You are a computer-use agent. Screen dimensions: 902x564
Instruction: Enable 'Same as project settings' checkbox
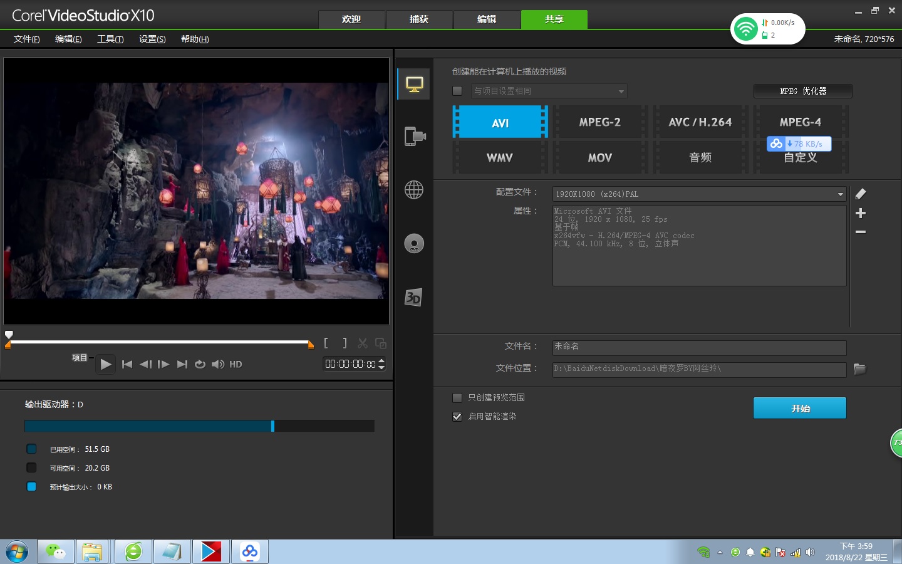coord(457,91)
